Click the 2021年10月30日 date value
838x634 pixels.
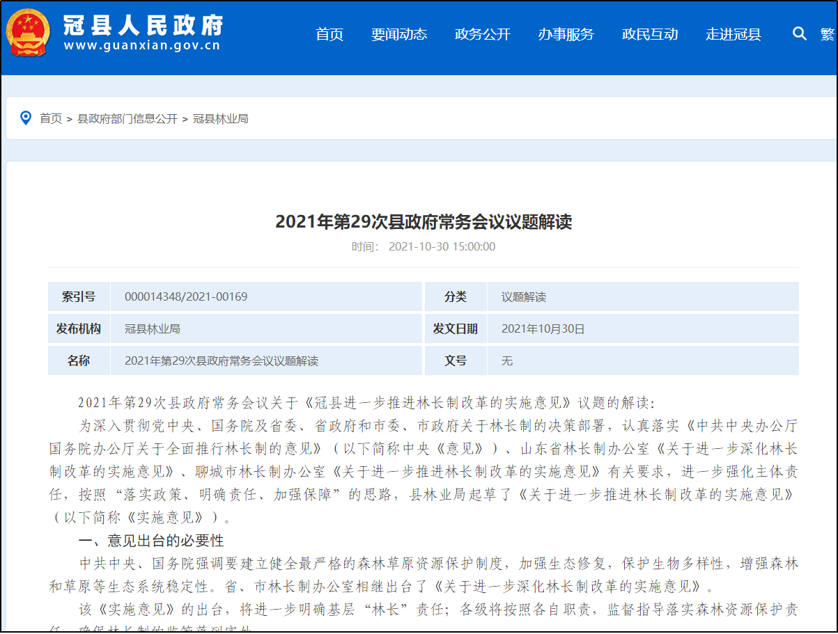pyautogui.click(x=543, y=329)
